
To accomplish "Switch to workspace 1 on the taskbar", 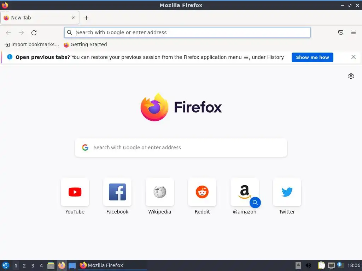I will pos(16,266).
